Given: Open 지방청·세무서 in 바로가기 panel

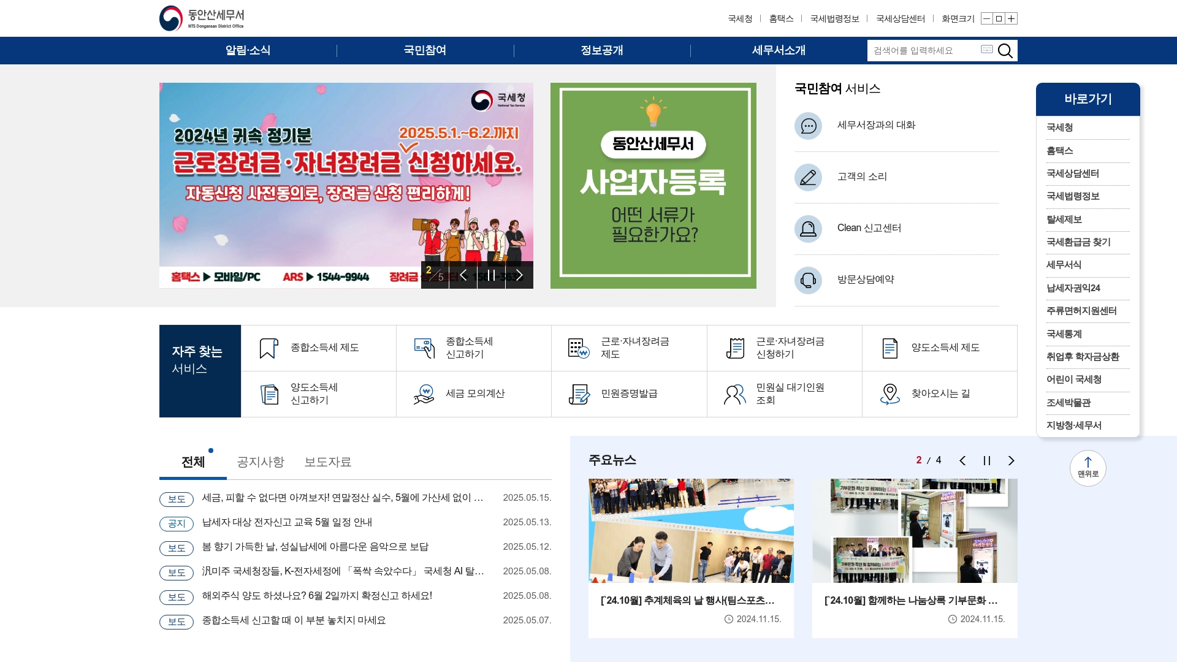Looking at the screenshot, I should [x=1087, y=425].
